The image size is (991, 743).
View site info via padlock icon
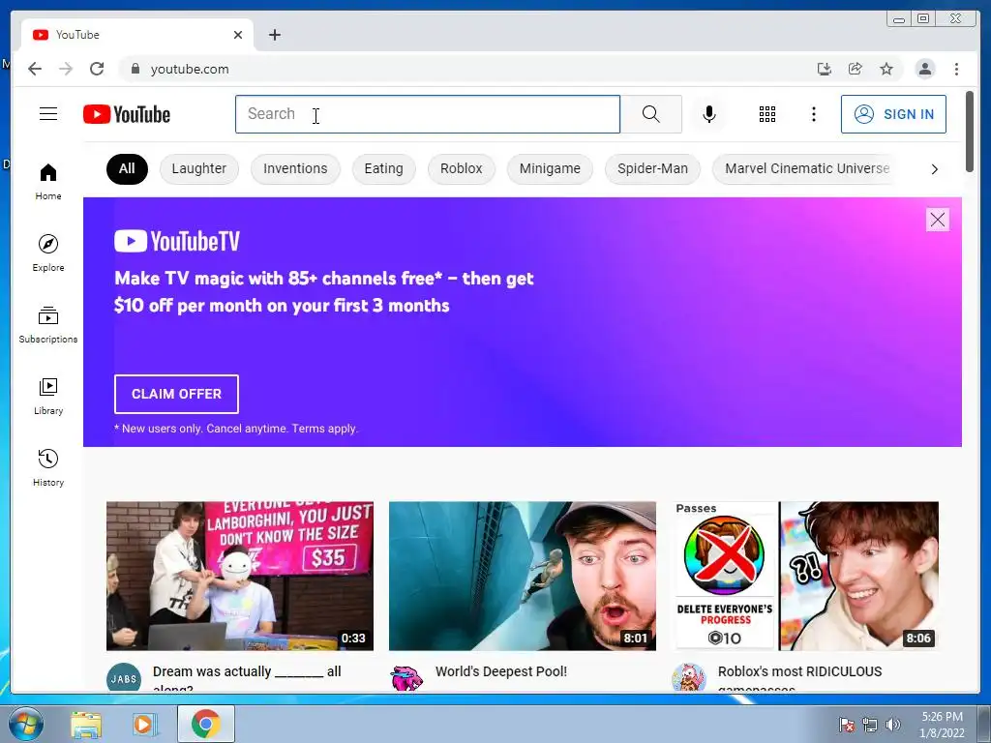pyautogui.click(x=135, y=69)
